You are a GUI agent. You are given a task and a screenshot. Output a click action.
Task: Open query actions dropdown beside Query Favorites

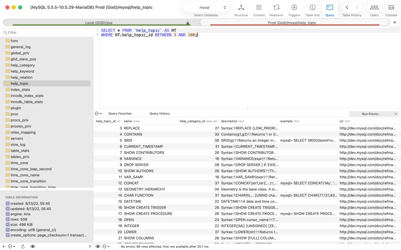tap(98, 114)
